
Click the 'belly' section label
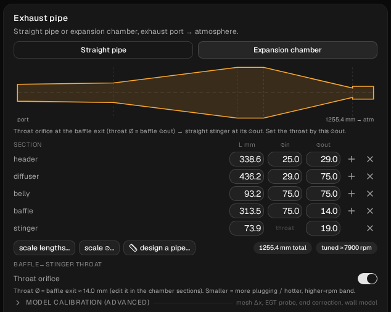[22, 194]
